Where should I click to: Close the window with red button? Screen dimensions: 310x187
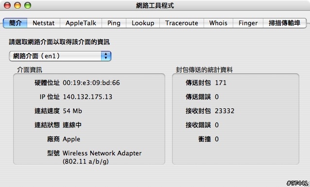(7, 5)
